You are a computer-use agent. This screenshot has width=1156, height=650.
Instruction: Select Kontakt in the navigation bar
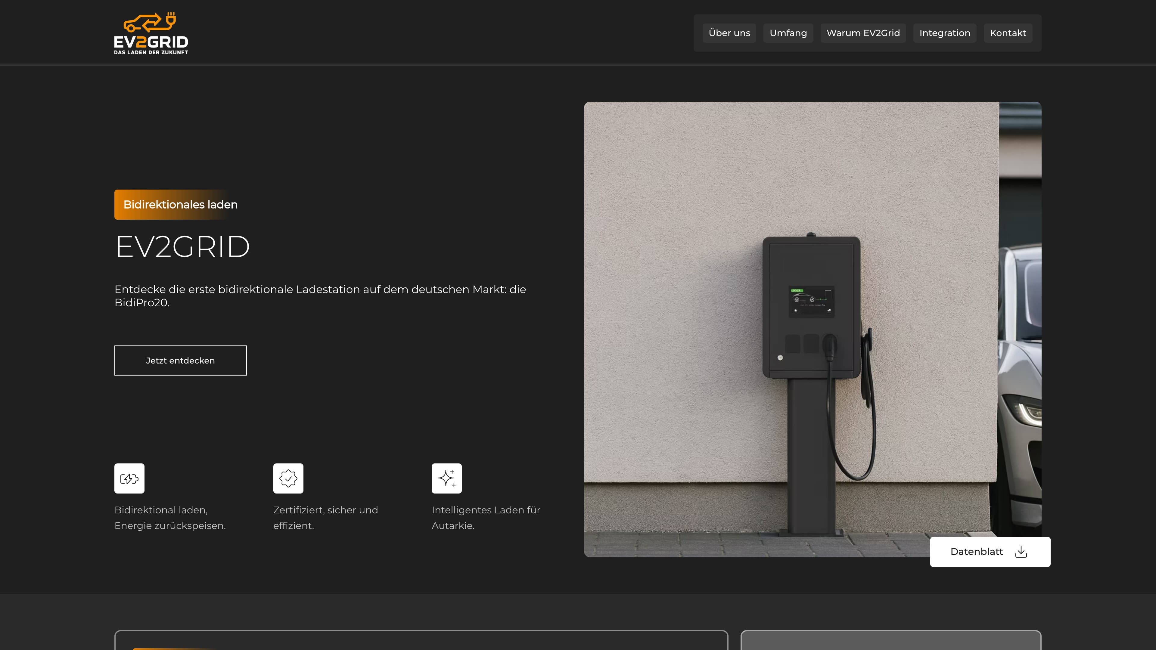pos(1008,33)
